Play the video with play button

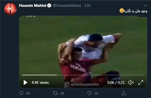coord(25,83)
